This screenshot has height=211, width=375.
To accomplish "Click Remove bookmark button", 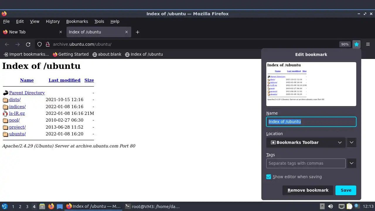I will tap(308, 190).
